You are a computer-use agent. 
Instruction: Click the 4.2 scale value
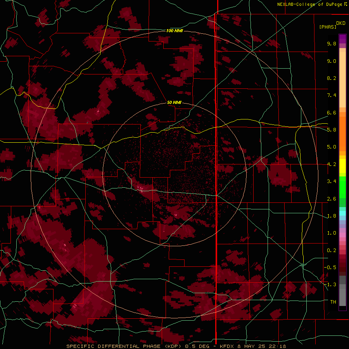(332, 164)
